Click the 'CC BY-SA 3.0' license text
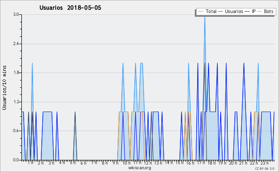The width and height of the screenshot is (279, 172). (265, 169)
